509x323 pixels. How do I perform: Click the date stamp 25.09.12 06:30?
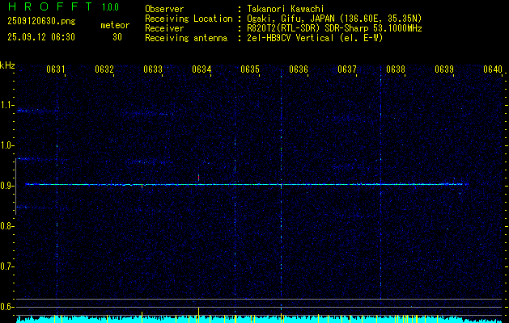click(41, 37)
